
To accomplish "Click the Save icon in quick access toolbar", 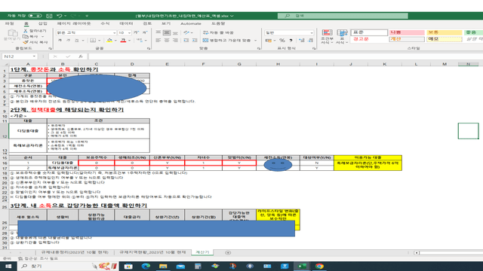I will pyautogui.click(x=49, y=16).
